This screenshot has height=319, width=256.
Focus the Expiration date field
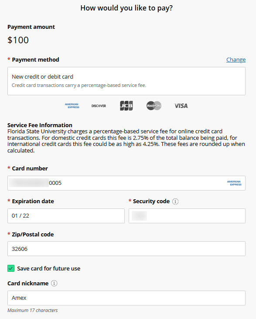pos(66,216)
